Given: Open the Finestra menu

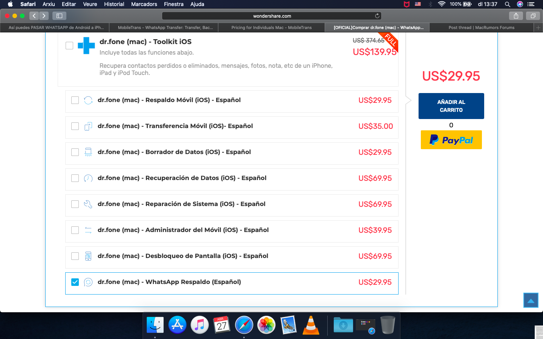Looking at the screenshot, I should (173, 4).
